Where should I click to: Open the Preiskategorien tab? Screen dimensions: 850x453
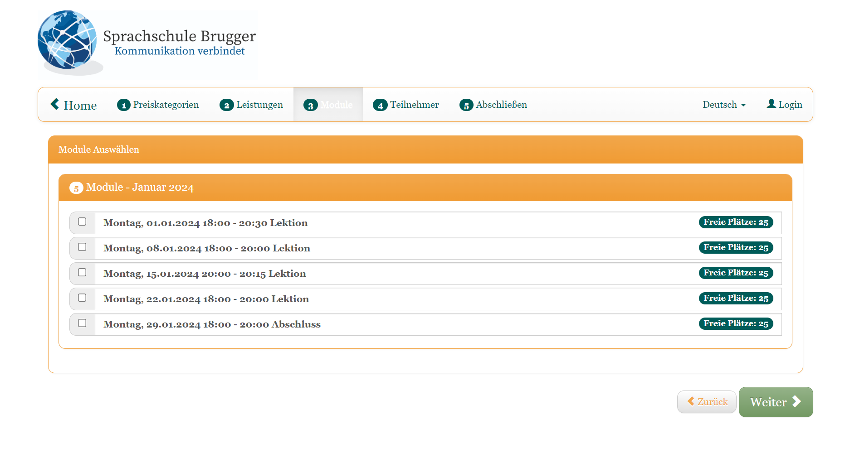(166, 105)
